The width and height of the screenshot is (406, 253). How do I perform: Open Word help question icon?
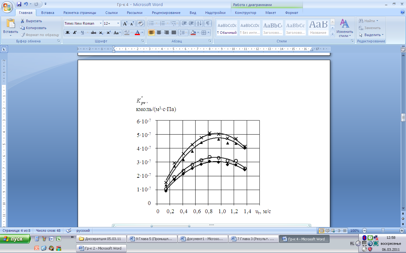tap(403, 12)
